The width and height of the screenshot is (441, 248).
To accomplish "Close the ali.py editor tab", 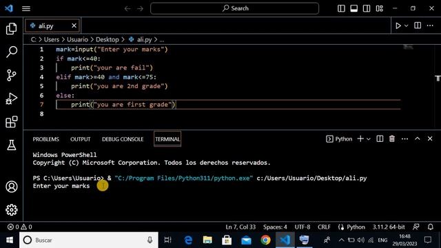I will coord(74,25).
